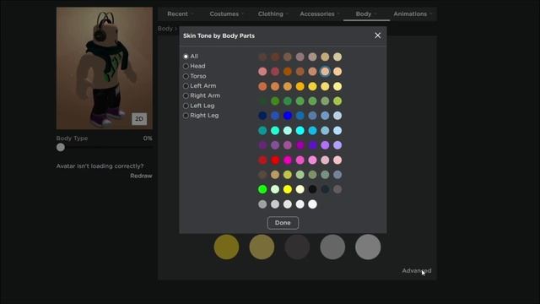Open the Recent tab dropdown
Screen dimensions: 540x304
tap(180, 14)
